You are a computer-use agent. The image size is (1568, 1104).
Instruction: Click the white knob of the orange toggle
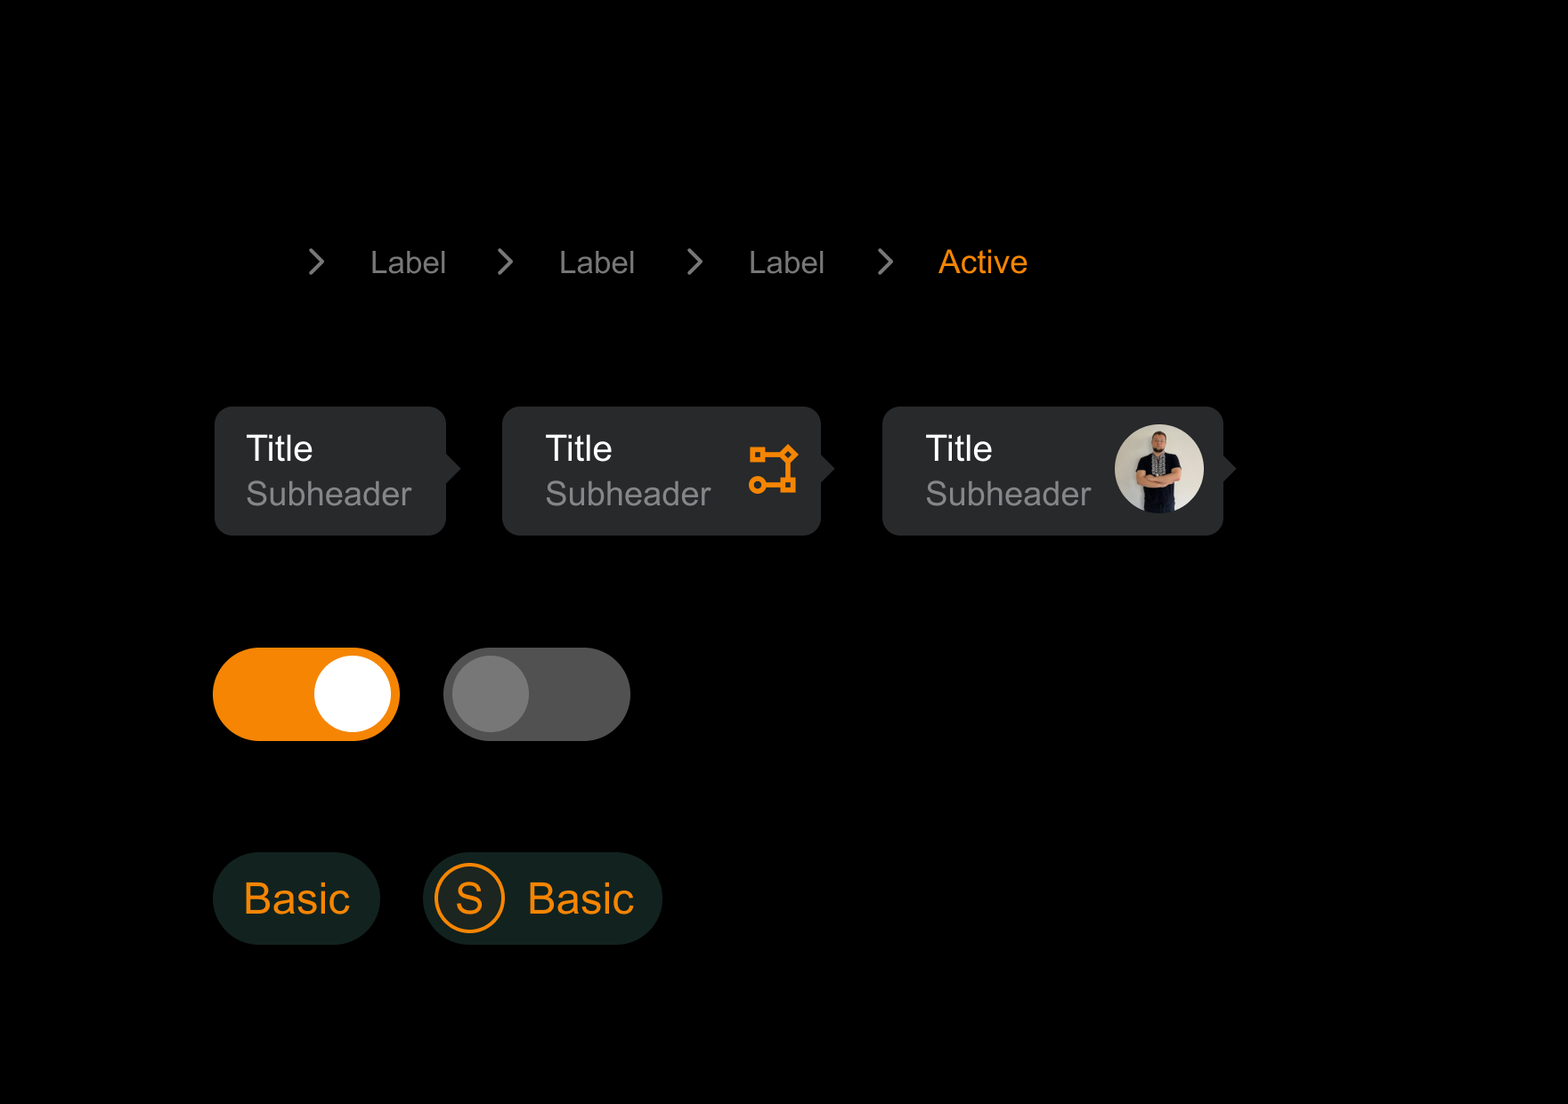pos(353,694)
